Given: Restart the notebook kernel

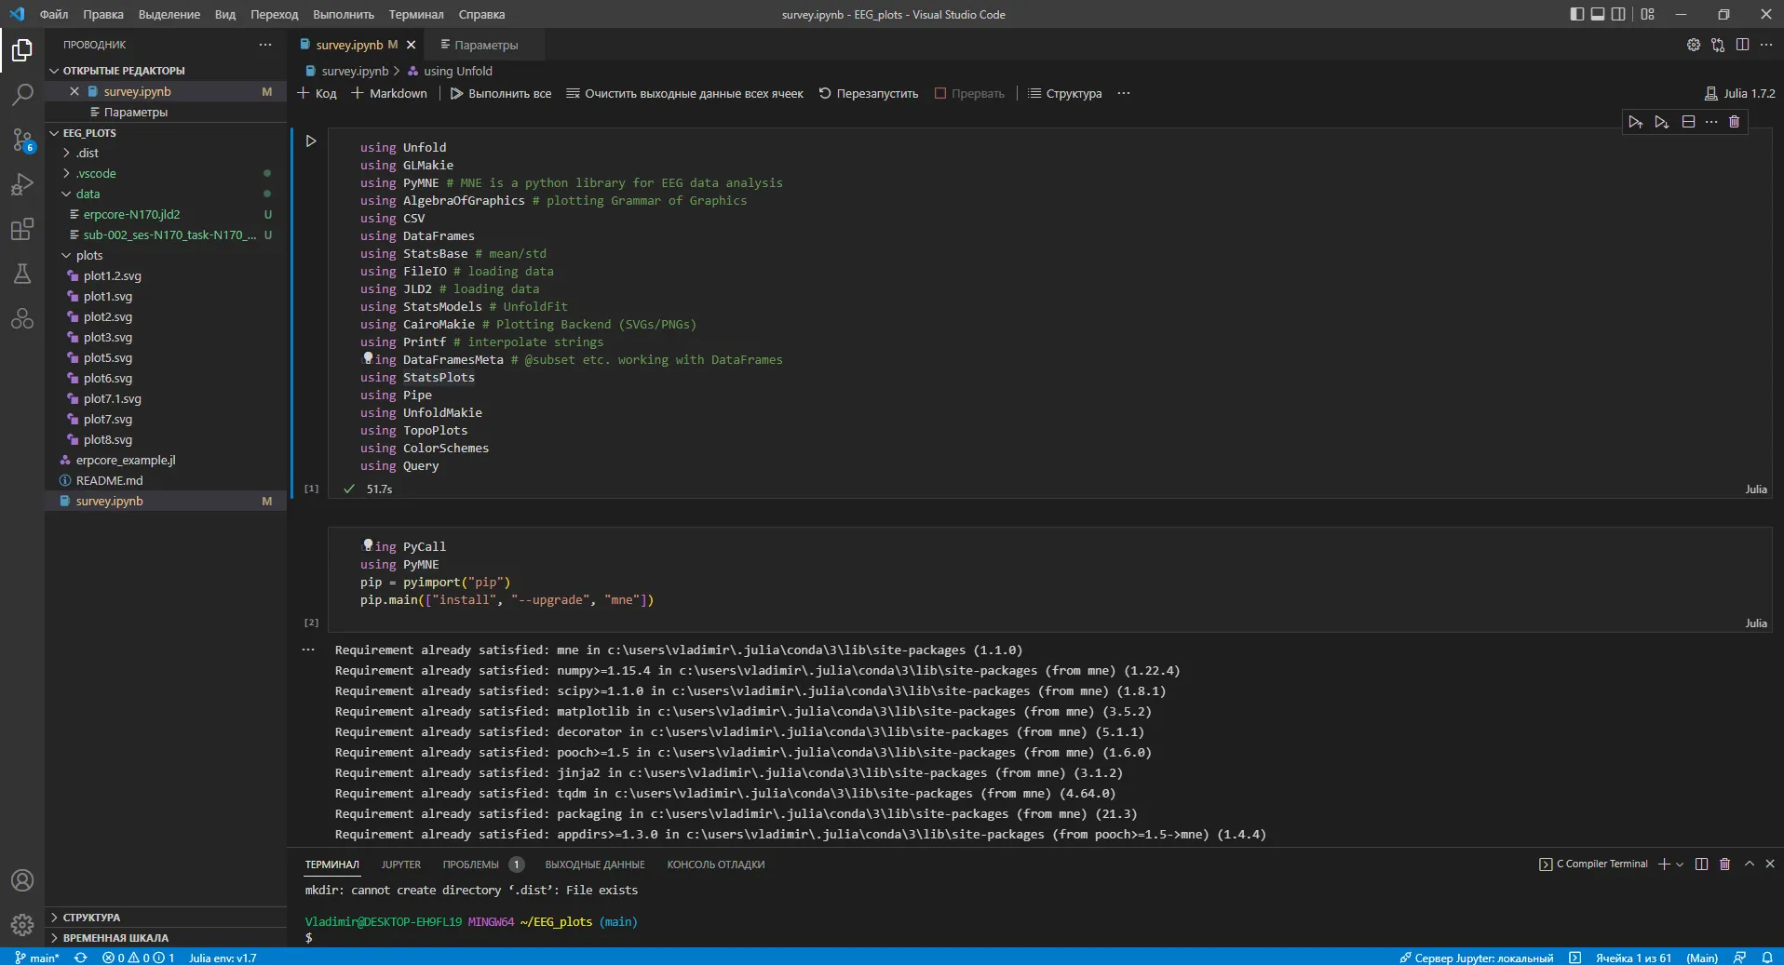Looking at the screenshot, I should click(869, 93).
